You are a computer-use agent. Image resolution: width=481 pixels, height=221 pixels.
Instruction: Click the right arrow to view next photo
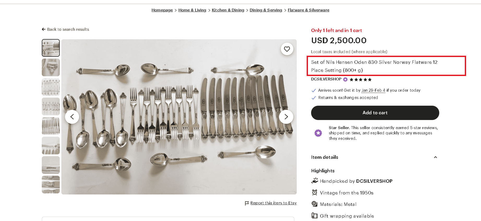286,117
